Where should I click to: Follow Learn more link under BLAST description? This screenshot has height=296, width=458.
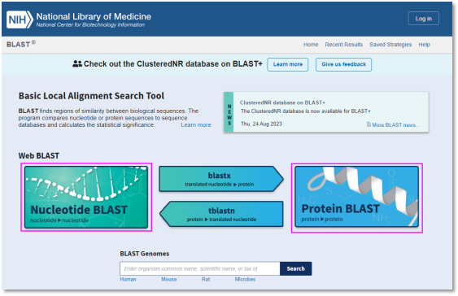coord(196,125)
